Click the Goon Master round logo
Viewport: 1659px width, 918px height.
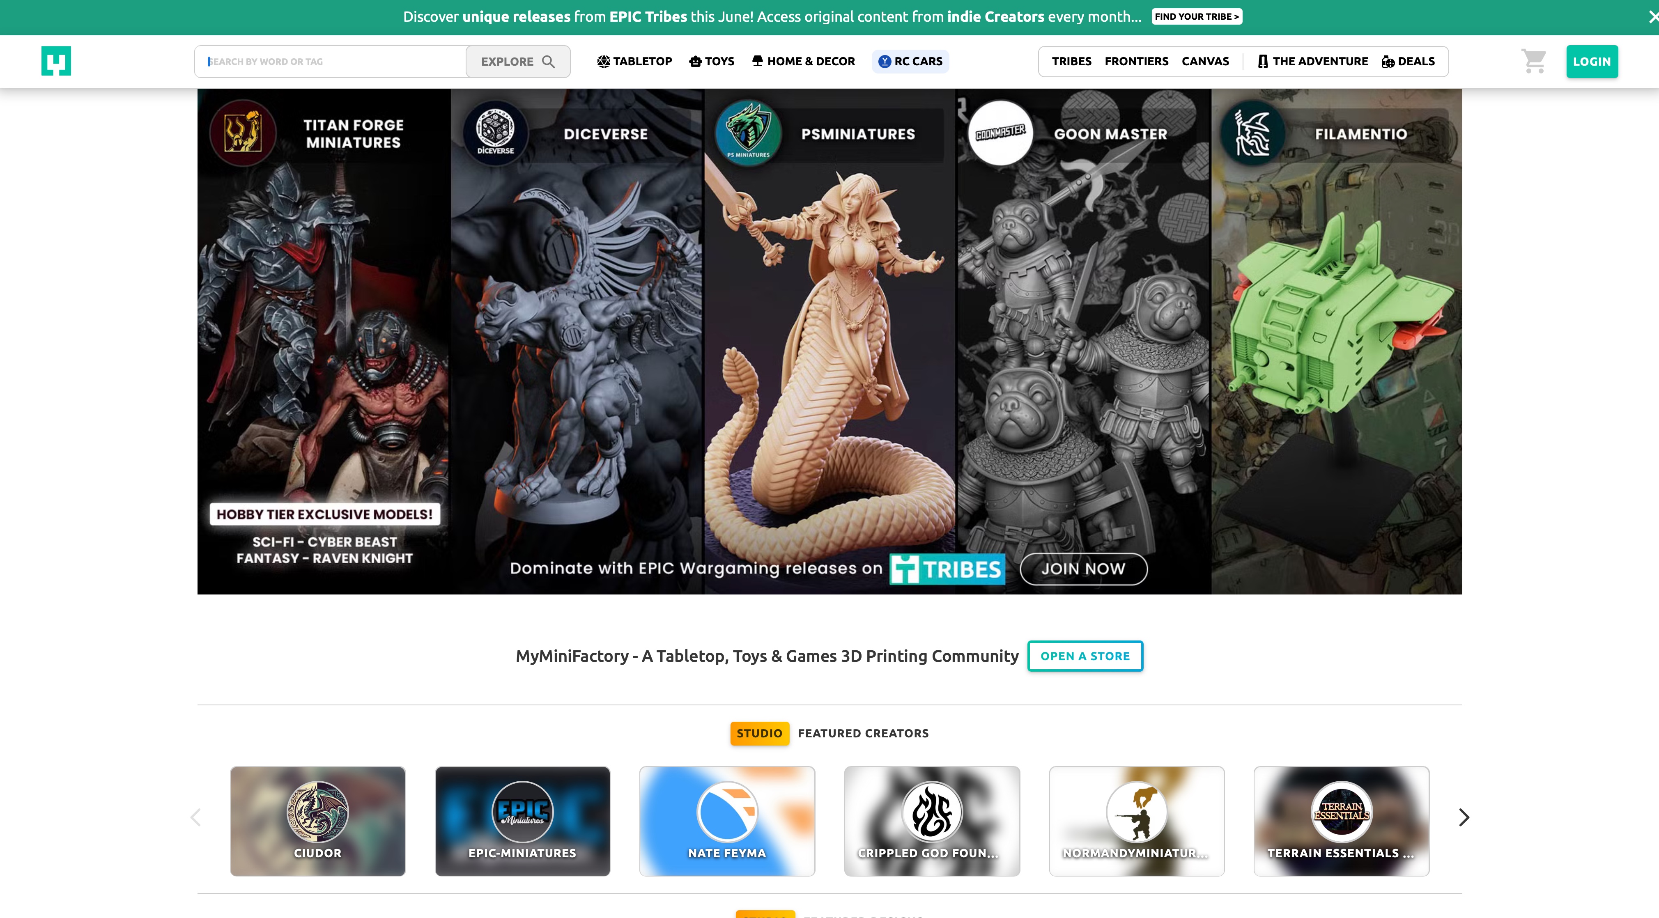click(x=1000, y=133)
